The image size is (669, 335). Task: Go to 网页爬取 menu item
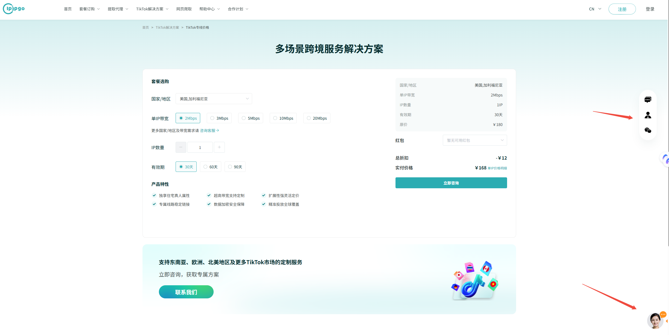coord(184,9)
